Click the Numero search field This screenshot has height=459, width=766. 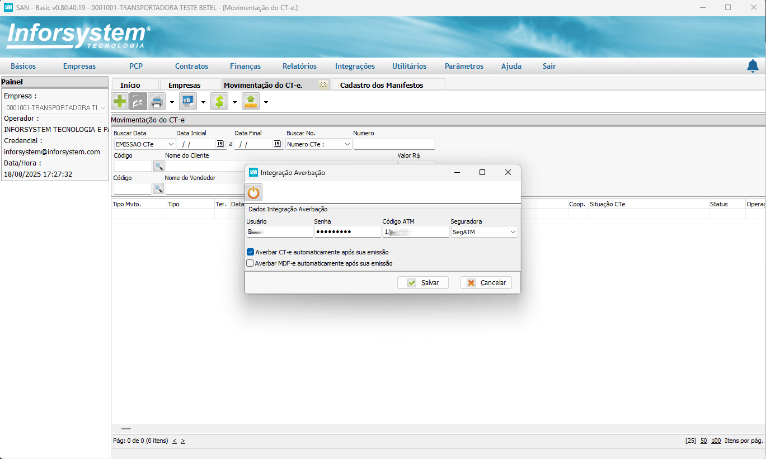394,144
